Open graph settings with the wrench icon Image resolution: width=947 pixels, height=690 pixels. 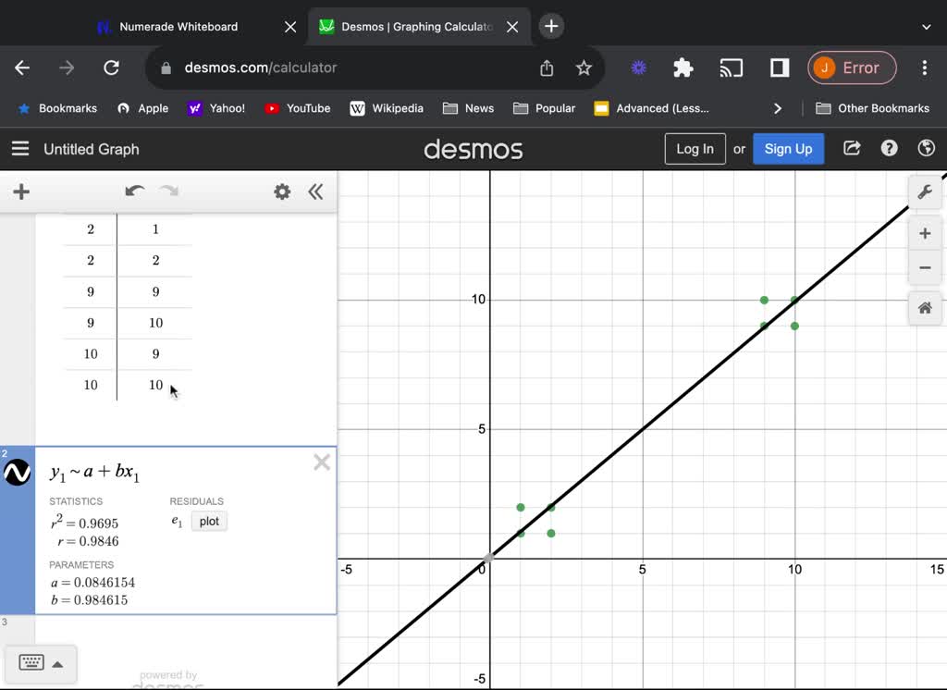[925, 191]
